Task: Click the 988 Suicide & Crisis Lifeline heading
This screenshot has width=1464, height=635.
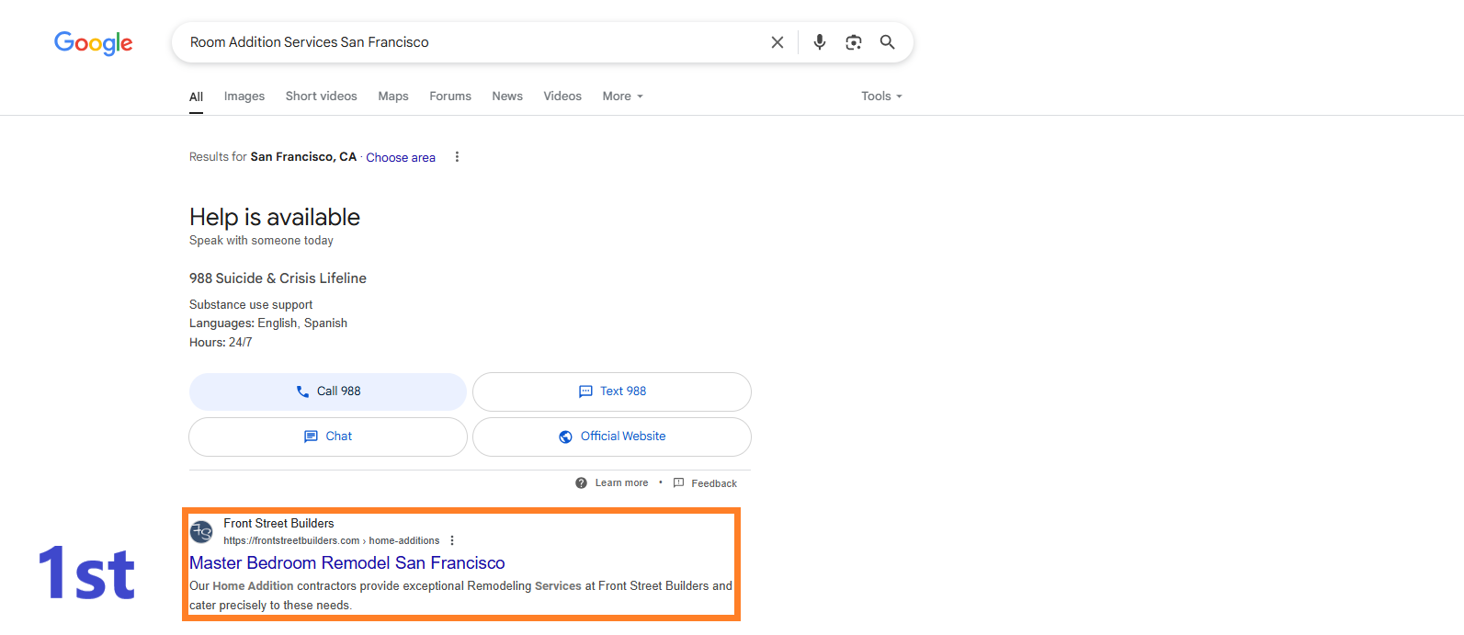Action: click(x=278, y=278)
